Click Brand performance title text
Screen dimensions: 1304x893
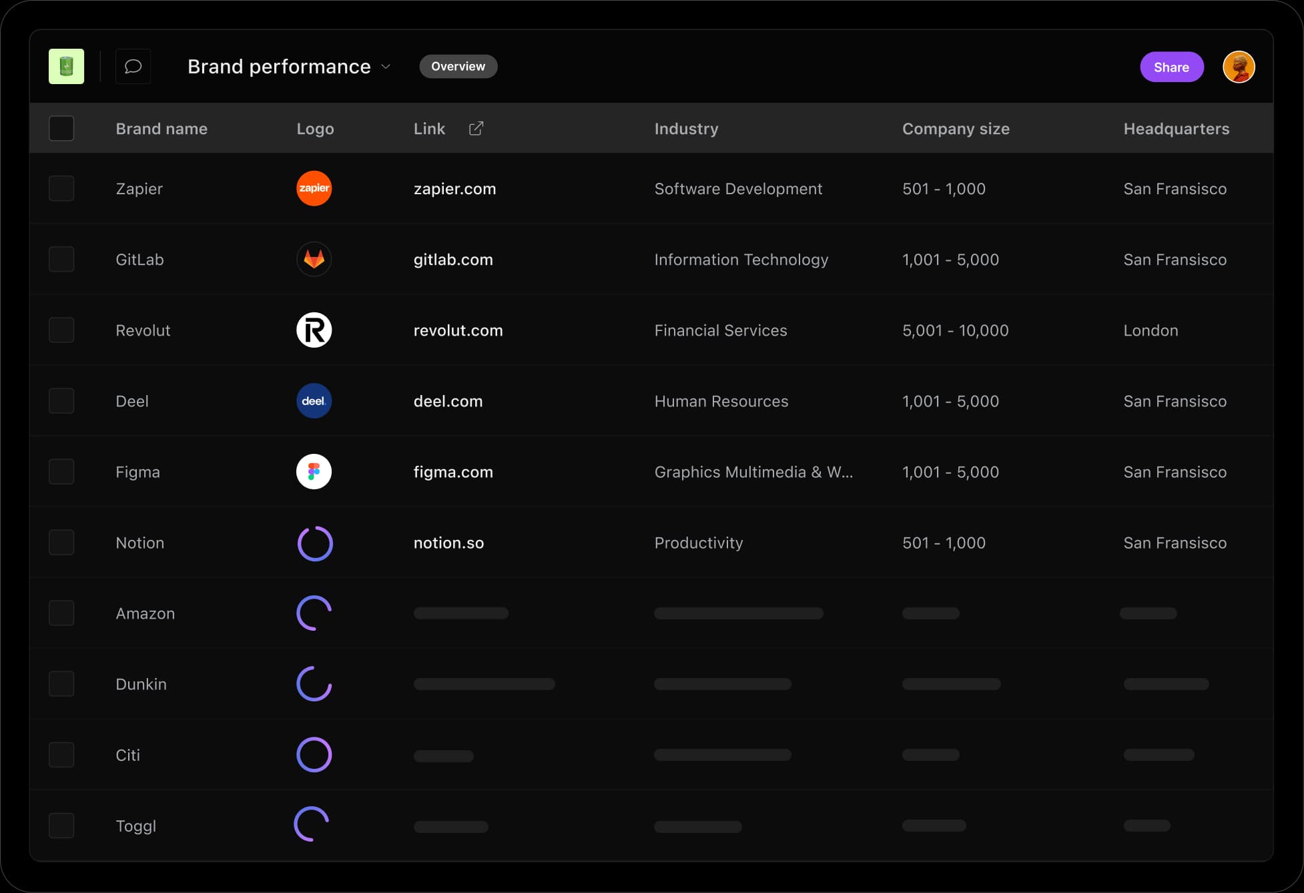(279, 67)
